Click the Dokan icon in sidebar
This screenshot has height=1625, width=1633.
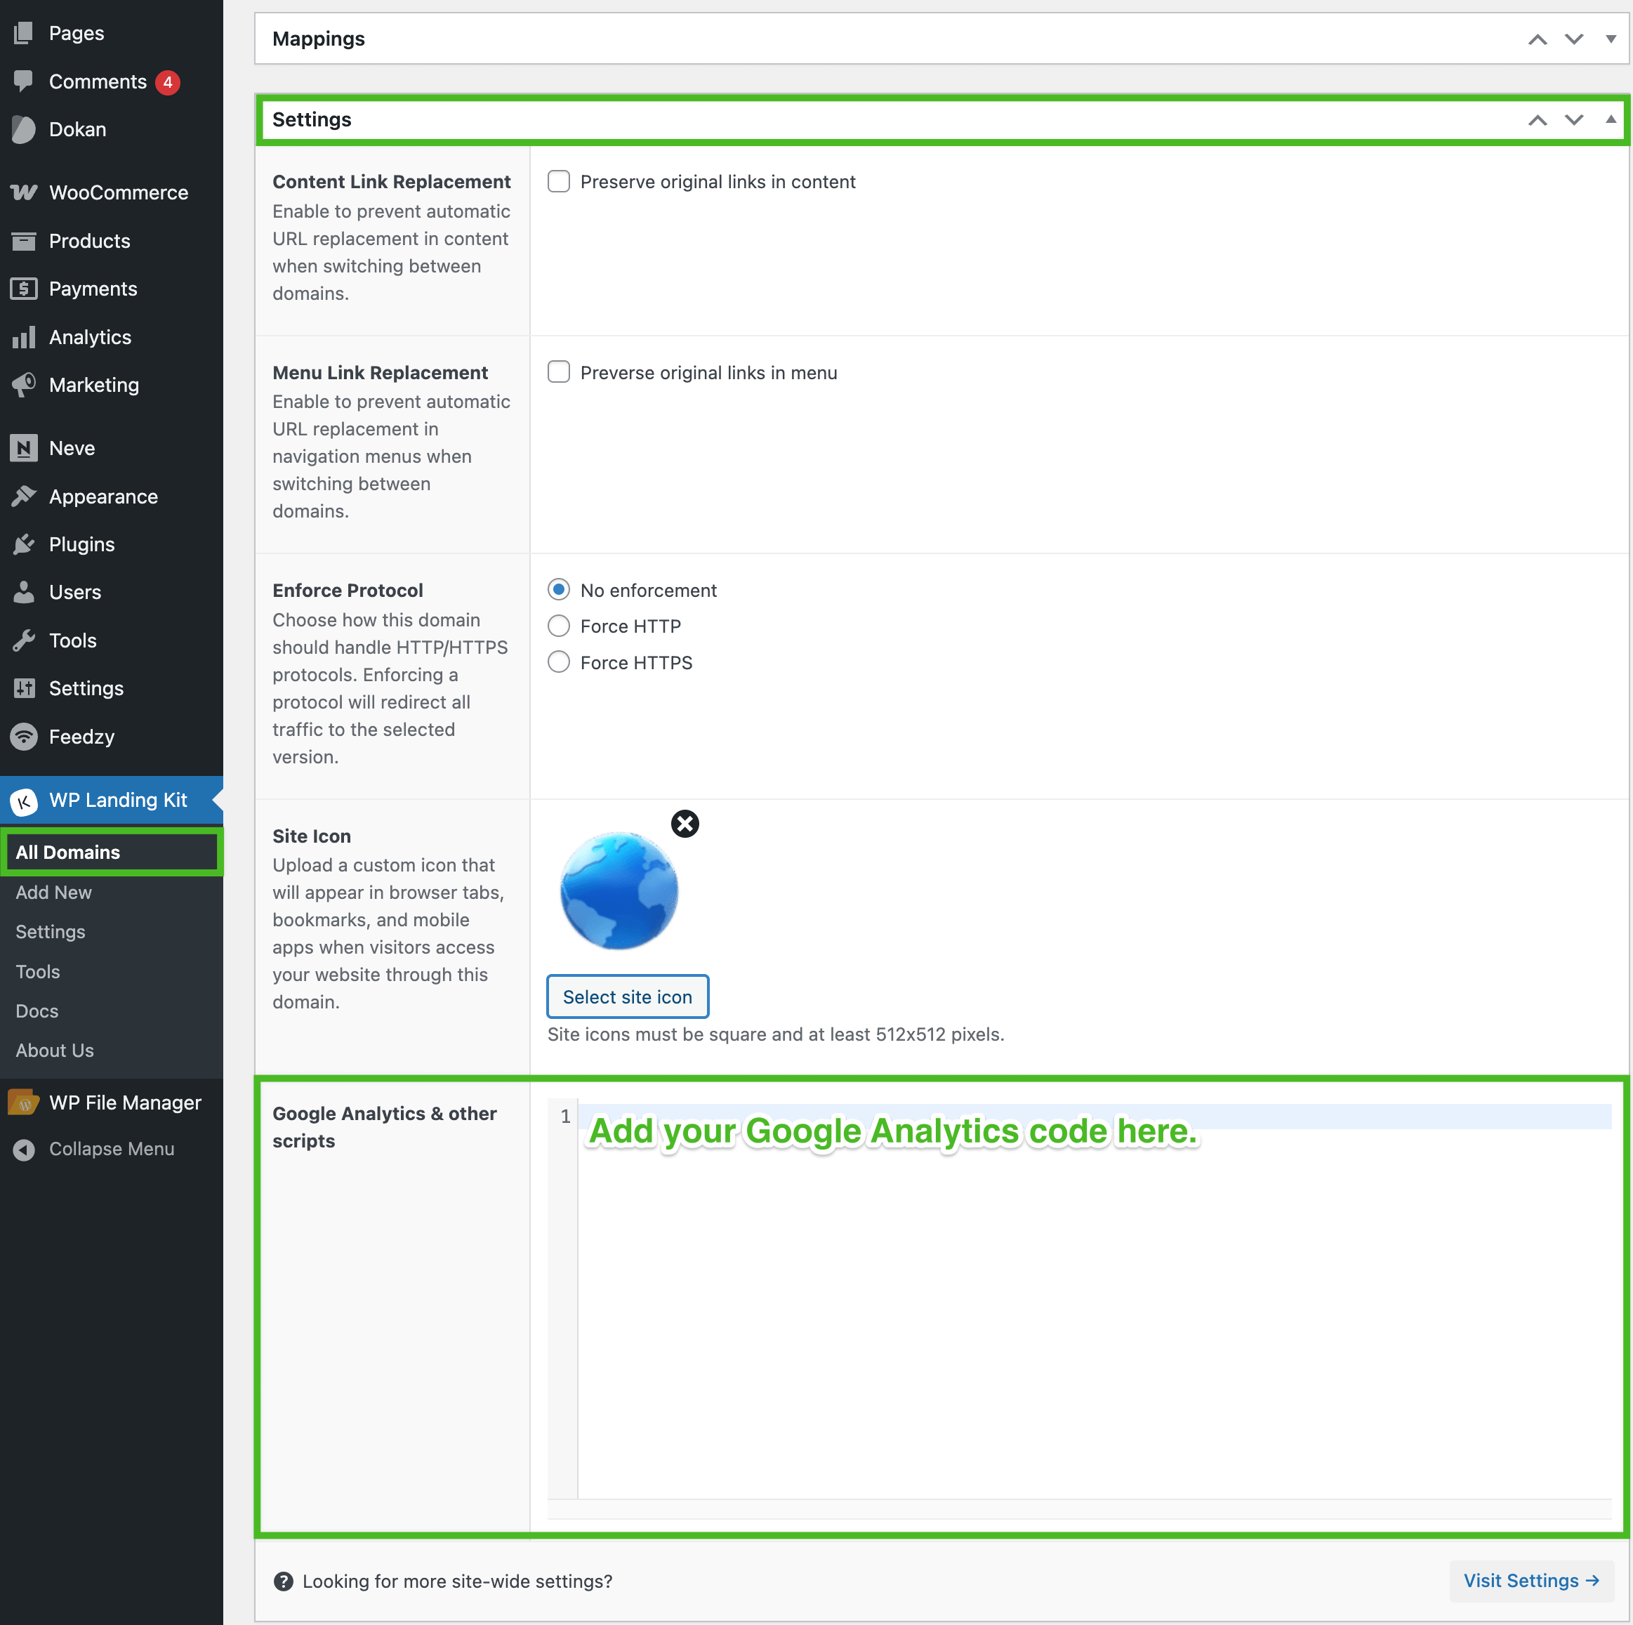point(24,129)
